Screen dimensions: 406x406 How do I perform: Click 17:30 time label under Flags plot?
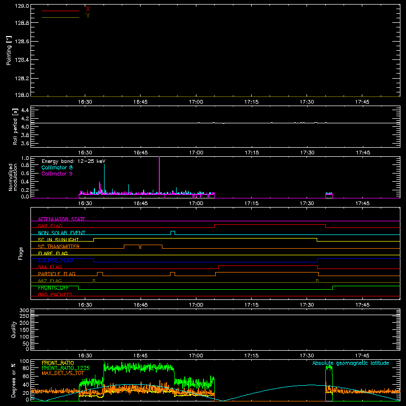click(x=307, y=305)
